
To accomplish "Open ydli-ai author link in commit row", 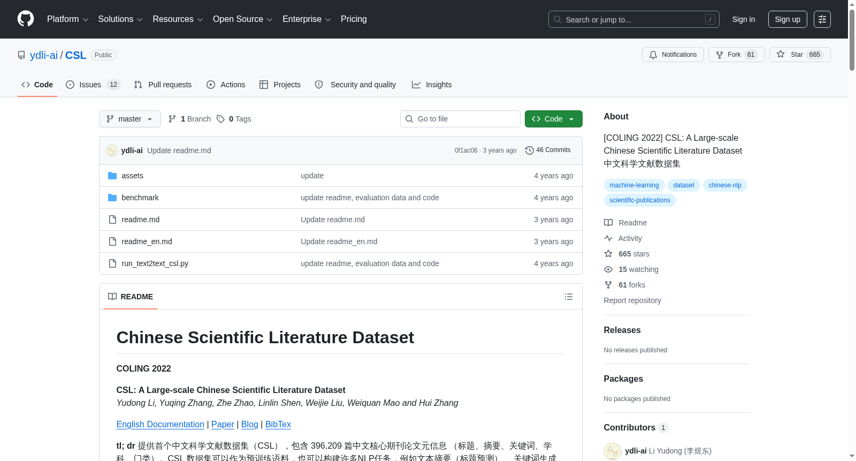I will pos(132,150).
